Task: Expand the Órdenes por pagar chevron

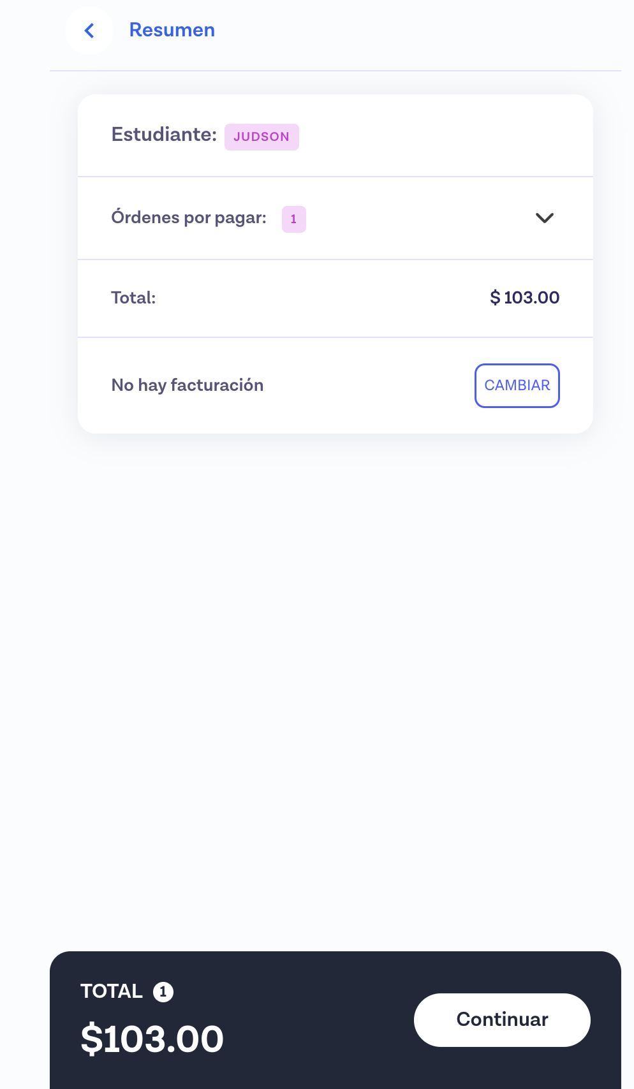Action: (x=545, y=218)
